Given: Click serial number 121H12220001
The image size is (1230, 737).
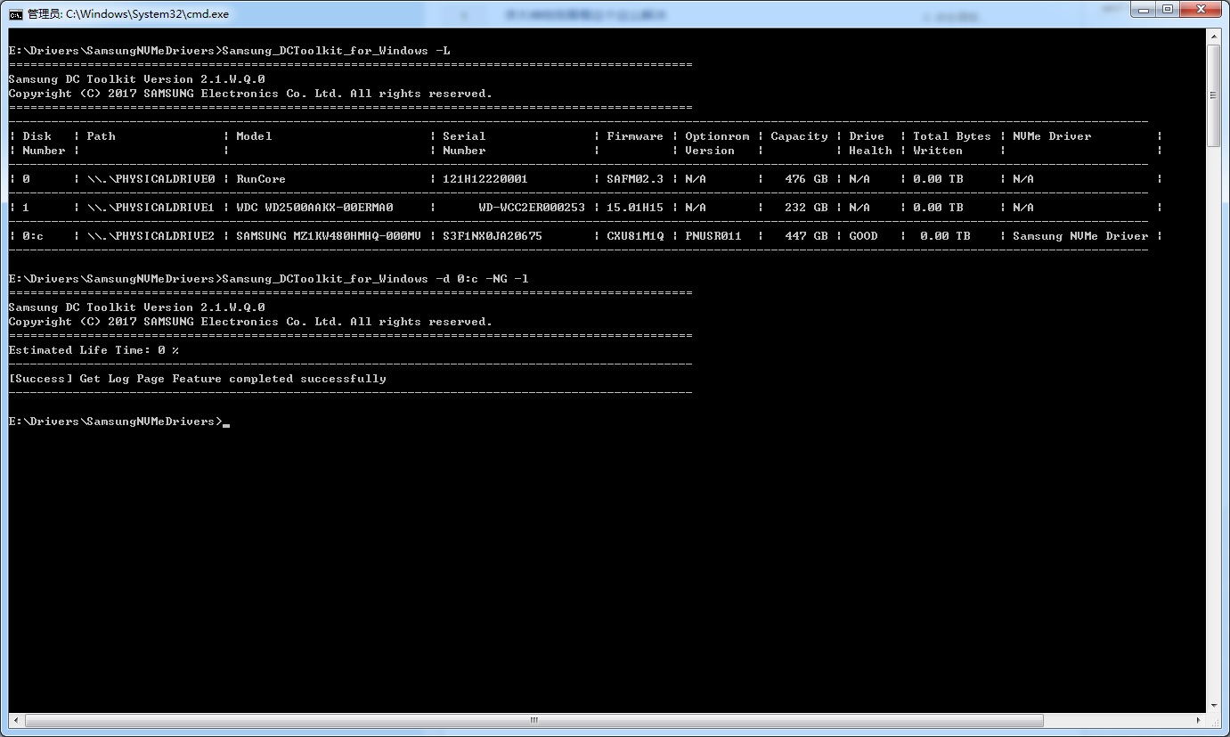Looking at the screenshot, I should pyautogui.click(x=485, y=179).
